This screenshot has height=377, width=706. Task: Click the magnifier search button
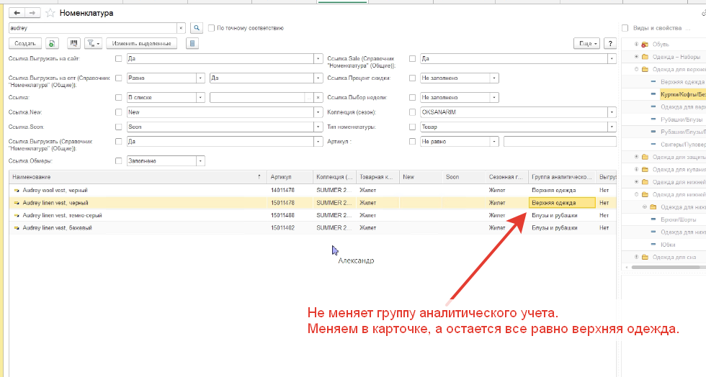196,28
